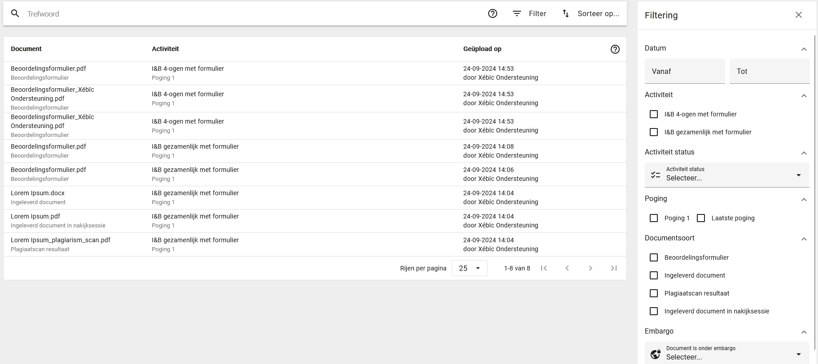The width and height of the screenshot is (818, 364).
Task: Click help icon in table header
Action: [x=615, y=49]
